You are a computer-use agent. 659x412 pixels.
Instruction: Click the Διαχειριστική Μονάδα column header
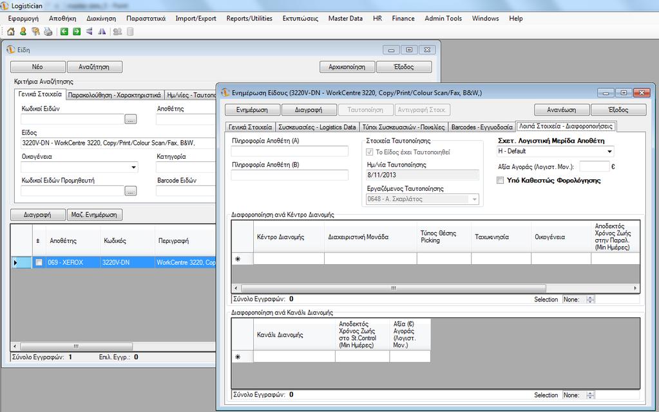[370, 237]
